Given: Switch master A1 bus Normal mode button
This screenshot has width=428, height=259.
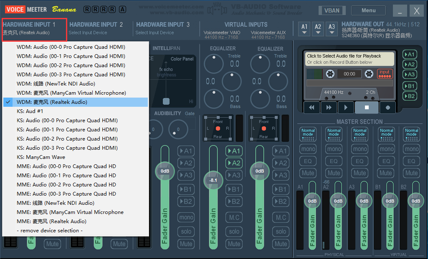Looking at the screenshot, I should pos(308,134).
